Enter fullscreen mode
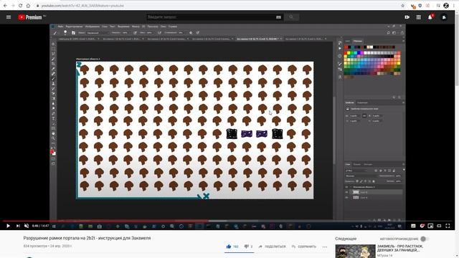This screenshot has width=459, height=258. click(448, 226)
